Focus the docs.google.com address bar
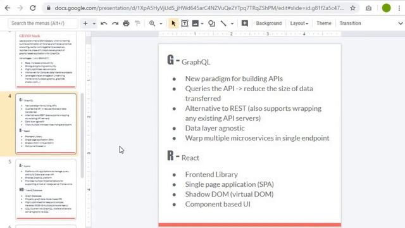The image size is (405, 228). click(199, 8)
